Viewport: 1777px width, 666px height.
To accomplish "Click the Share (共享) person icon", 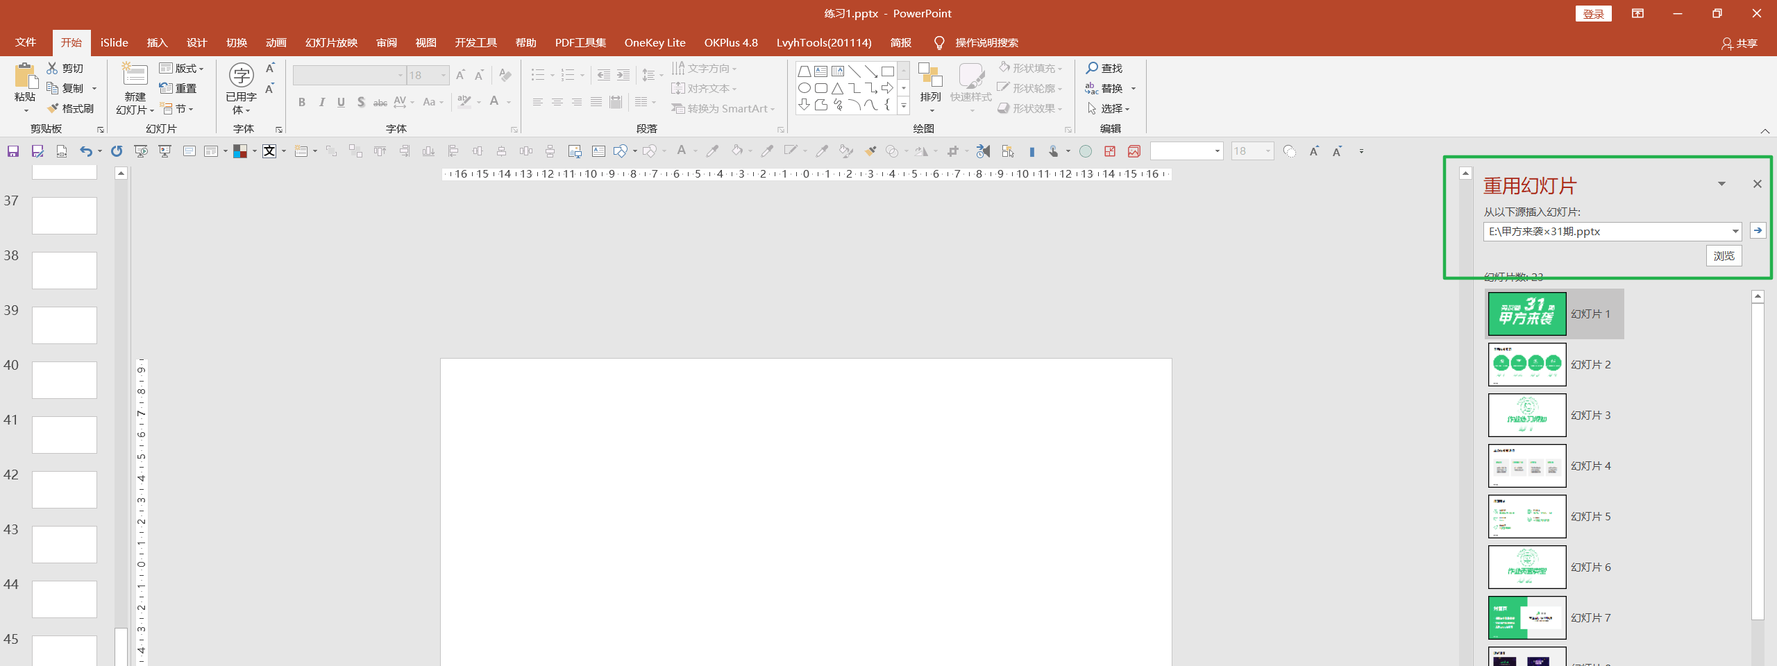I will 1727,43.
